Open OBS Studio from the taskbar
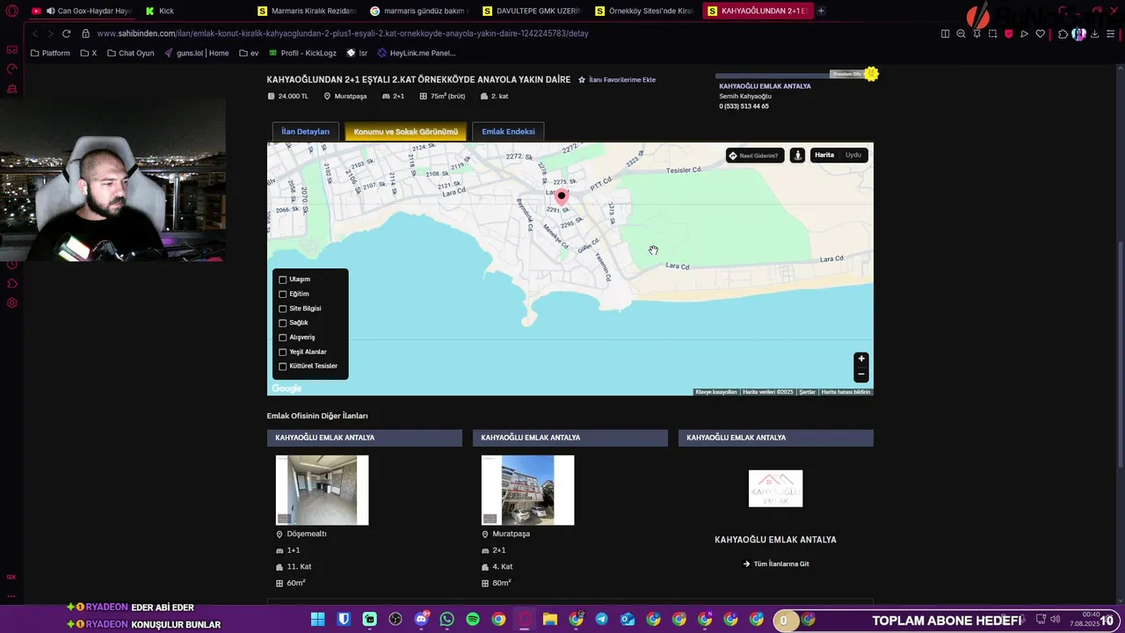The width and height of the screenshot is (1125, 633). [x=396, y=620]
